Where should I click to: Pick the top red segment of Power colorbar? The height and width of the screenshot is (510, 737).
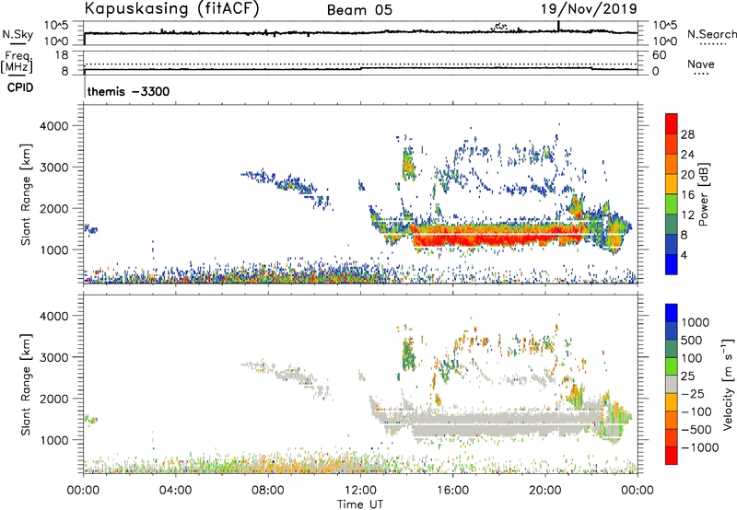672,123
